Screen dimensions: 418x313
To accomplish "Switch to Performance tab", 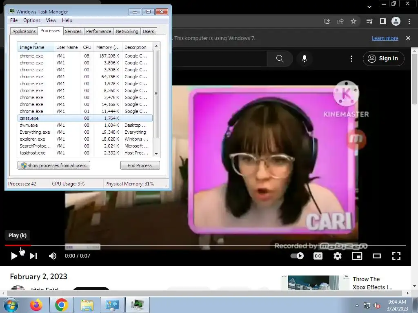I will pos(99,31).
